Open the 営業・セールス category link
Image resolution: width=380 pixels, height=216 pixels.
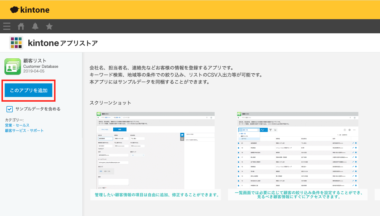pos(17,125)
